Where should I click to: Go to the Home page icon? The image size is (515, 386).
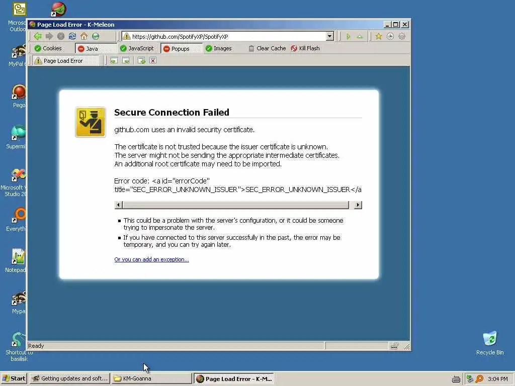pos(84,36)
